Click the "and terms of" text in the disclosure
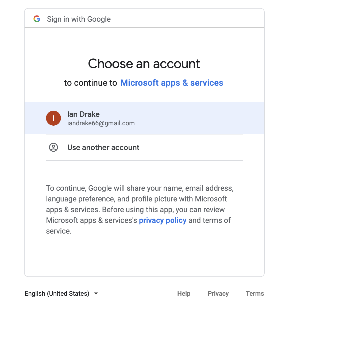 coord(210,220)
